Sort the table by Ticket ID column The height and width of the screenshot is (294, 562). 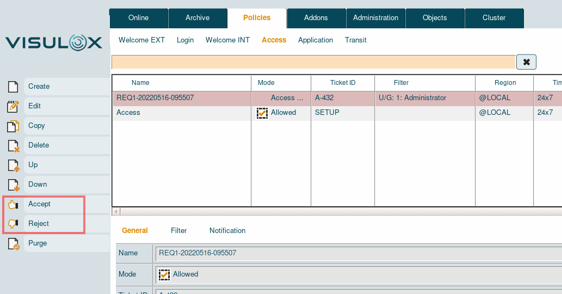point(343,83)
